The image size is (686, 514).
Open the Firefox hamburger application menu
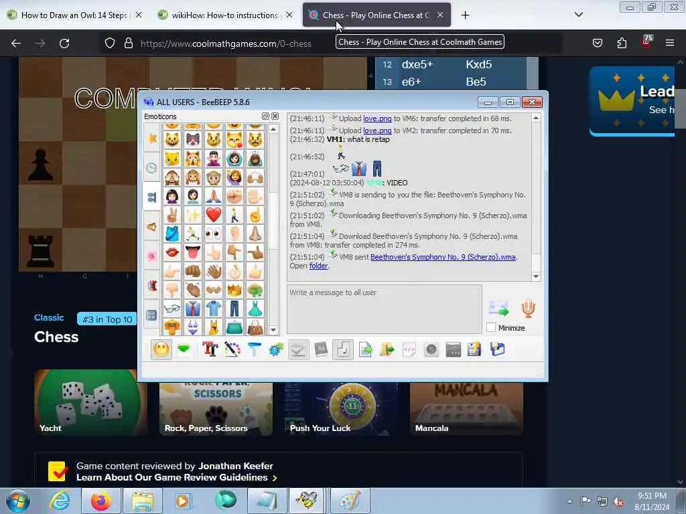coord(669,43)
